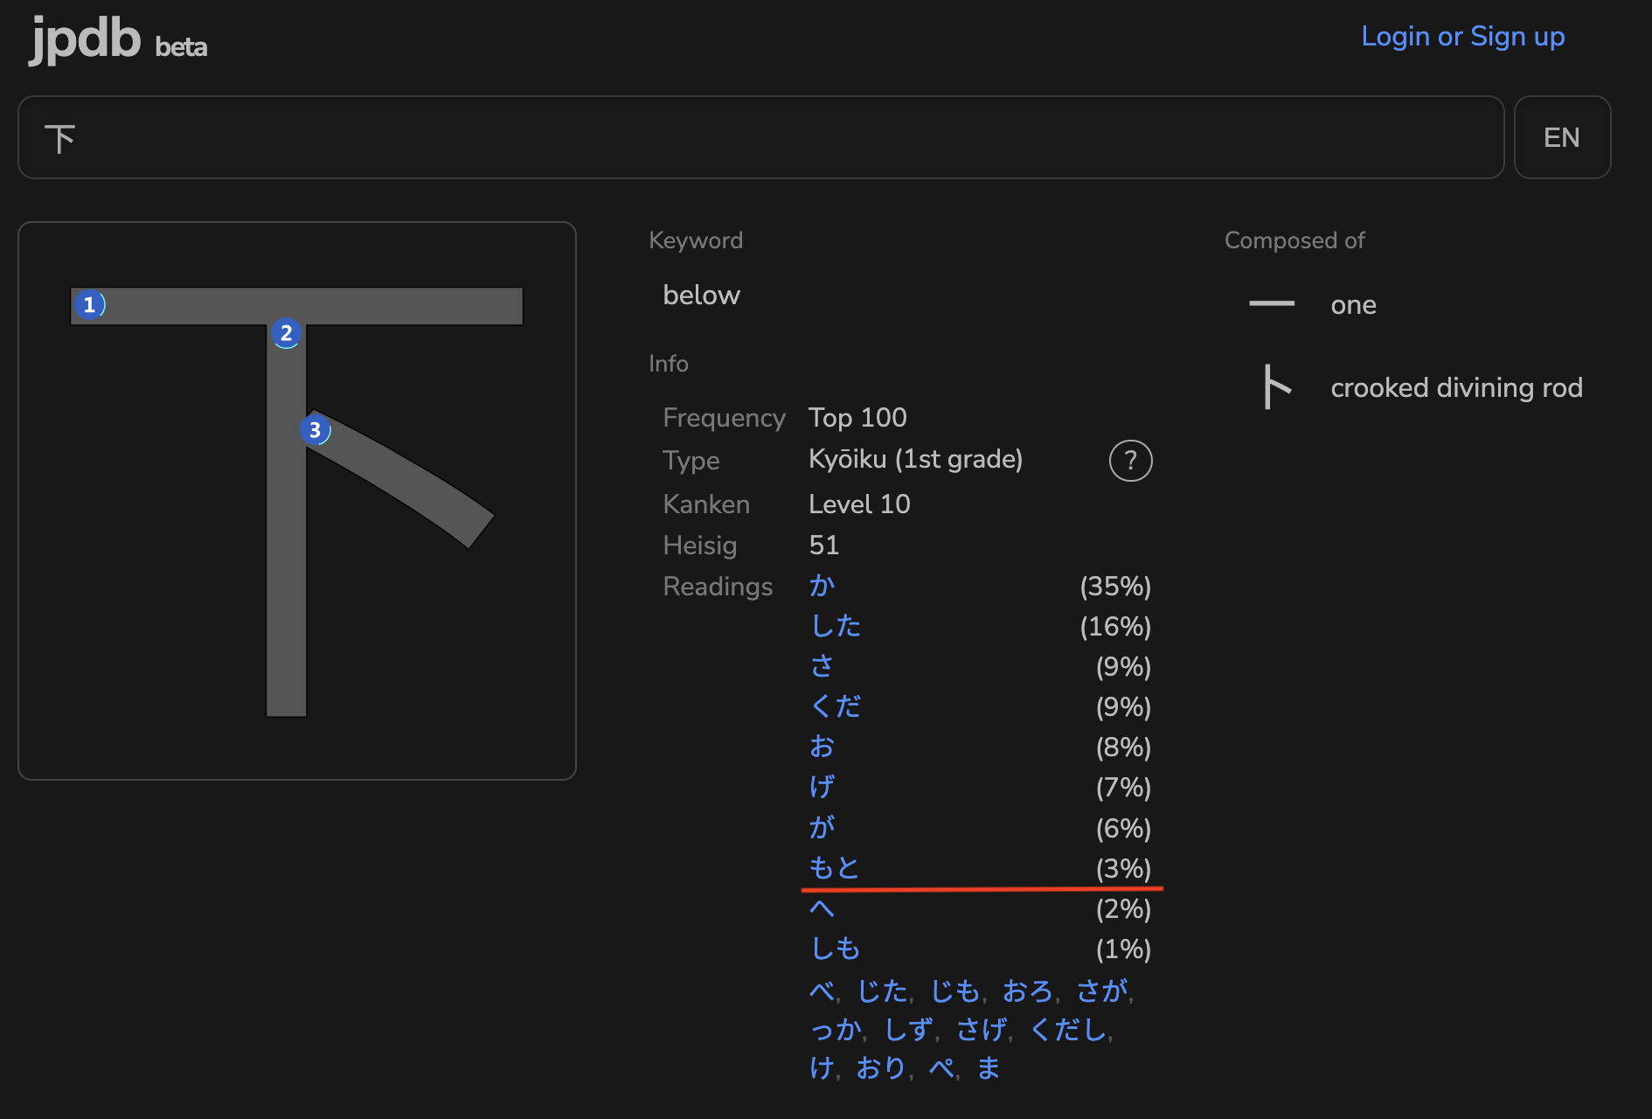Open the げ reading at 7%
The image size is (1652, 1119).
pyautogui.click(x=822, y=787)
